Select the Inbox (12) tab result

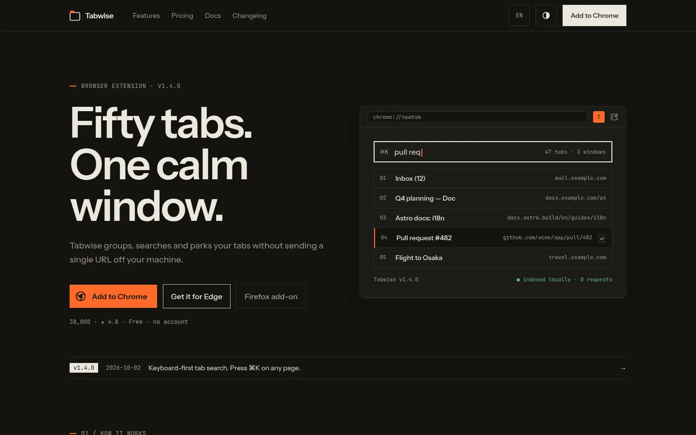click(493, 178)
